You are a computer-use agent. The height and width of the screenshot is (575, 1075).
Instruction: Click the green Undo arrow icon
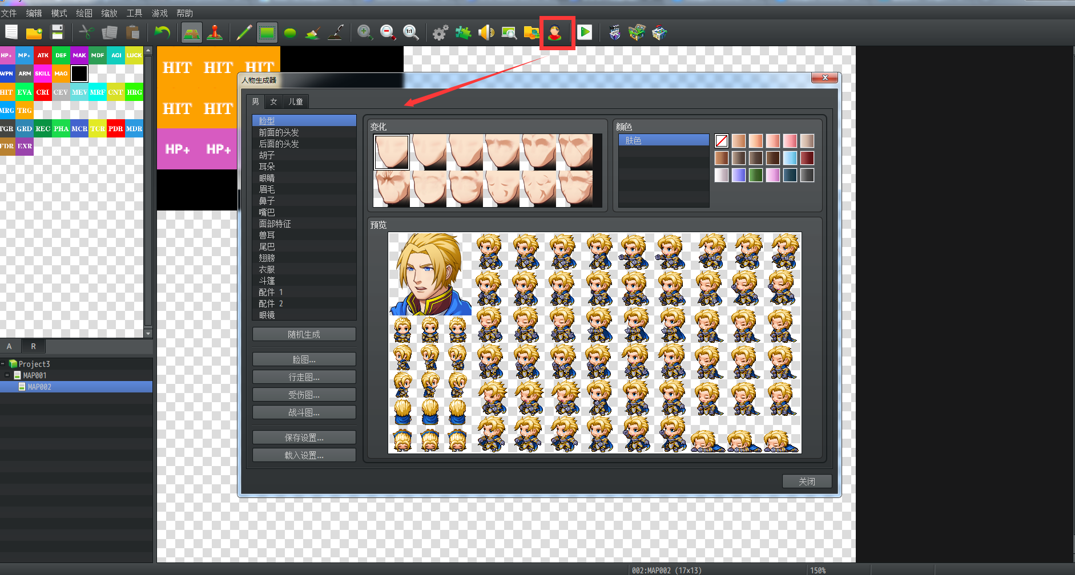click(x=163, y=33)
